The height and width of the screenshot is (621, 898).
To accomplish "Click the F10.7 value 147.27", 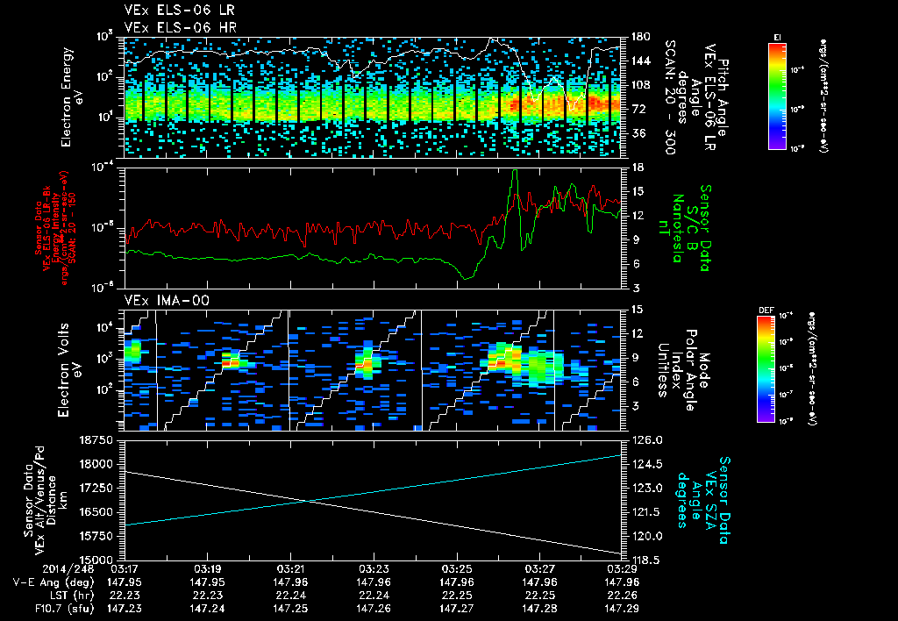I will coord(456,609).
